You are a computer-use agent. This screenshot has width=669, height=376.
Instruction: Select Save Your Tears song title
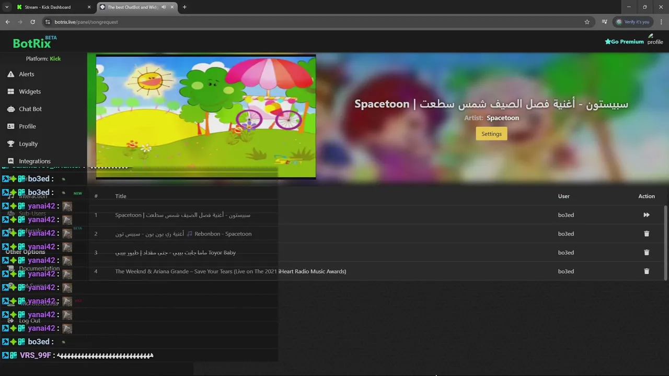tap(230, 272)
